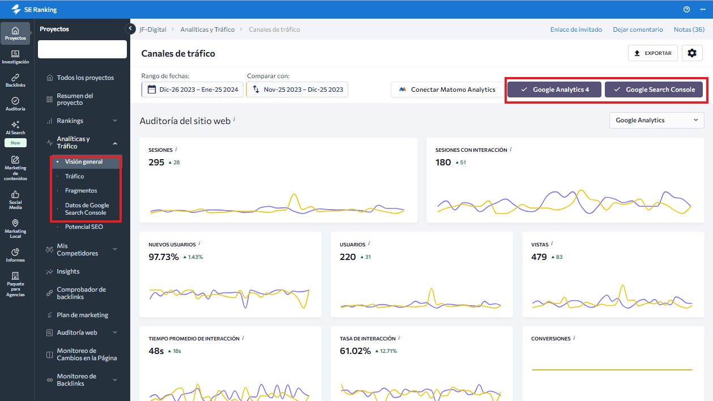Click Dejar comentario link
Viewport: 713px width, 401px height.
(x=638, y=29)
